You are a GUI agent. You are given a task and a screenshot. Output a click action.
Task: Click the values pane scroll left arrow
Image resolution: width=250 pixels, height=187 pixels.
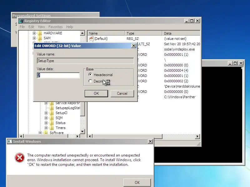[x=90, y=136]
